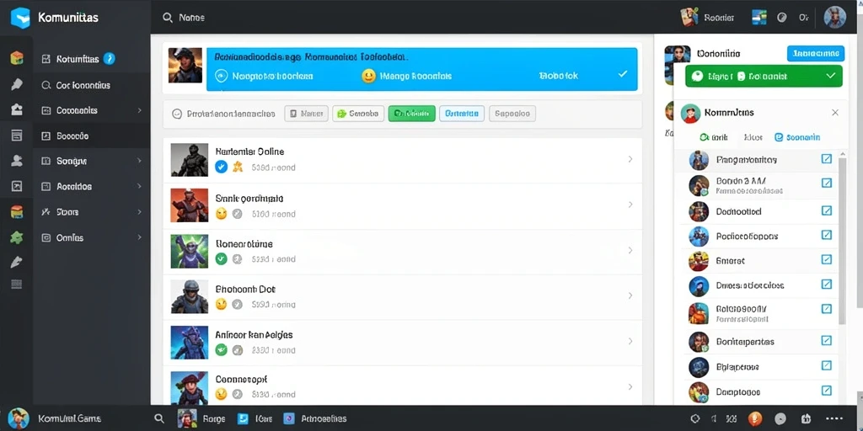
Task: Toggle the checkbox for the Domptoooe row
Action: click(x=826, y=391)
